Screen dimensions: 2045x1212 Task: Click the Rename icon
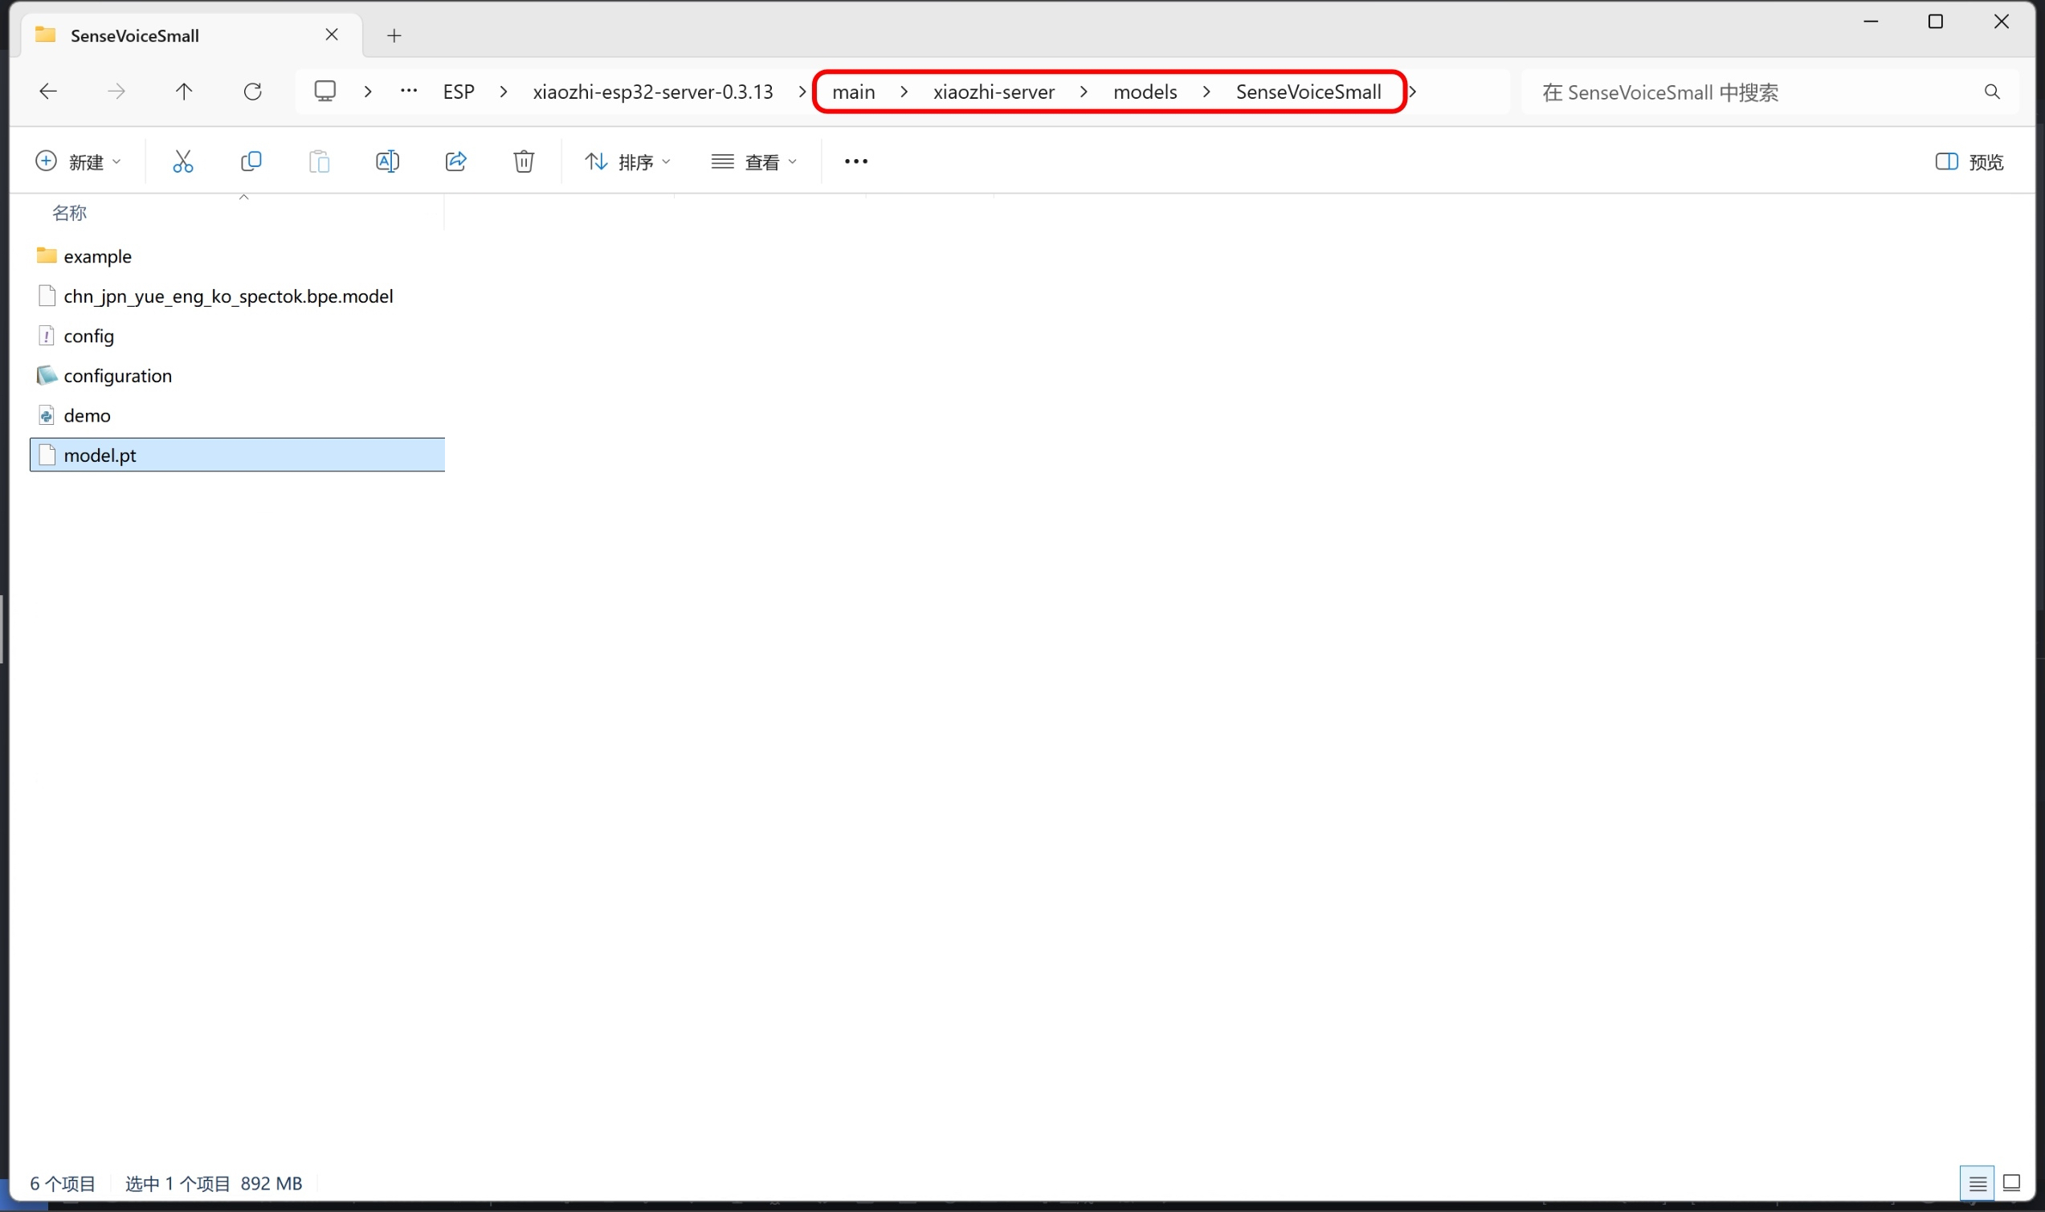pyautogui.click(x=387, y=161)
